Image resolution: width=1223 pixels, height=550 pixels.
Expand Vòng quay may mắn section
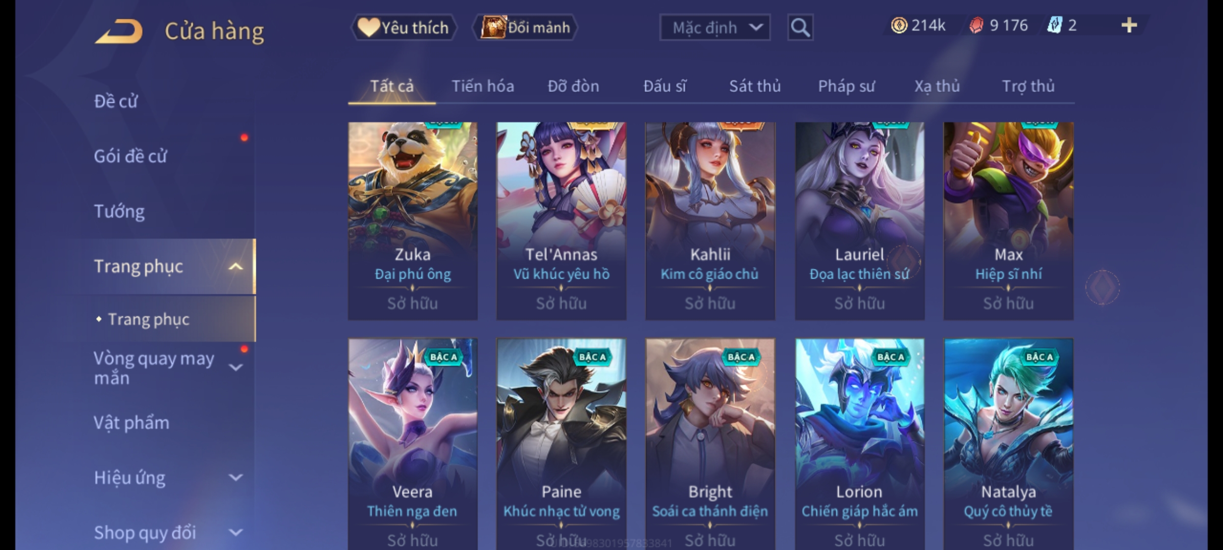pos(235,367)
